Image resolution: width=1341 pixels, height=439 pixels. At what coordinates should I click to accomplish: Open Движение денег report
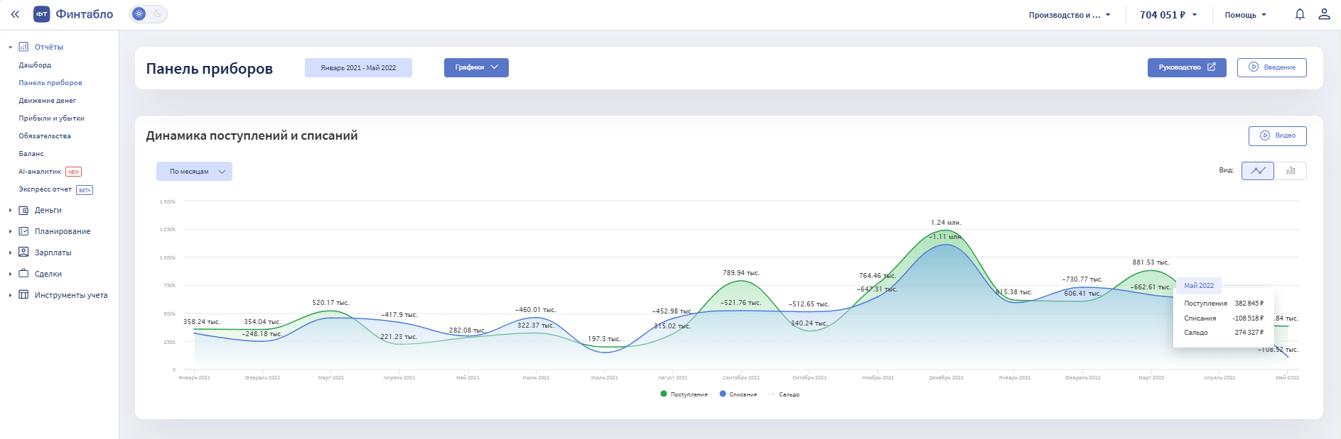47,101
